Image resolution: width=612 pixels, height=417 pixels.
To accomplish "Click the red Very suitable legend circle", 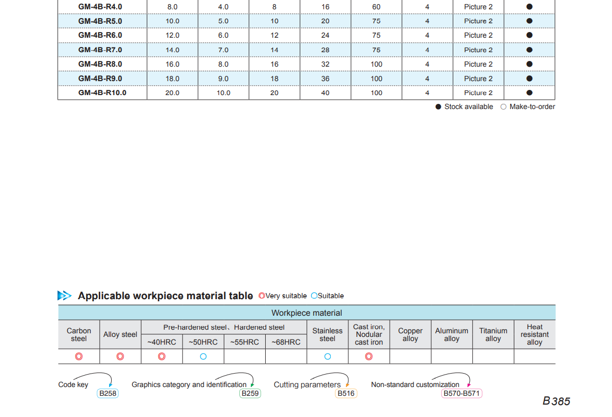I will (x=262, y=296).
